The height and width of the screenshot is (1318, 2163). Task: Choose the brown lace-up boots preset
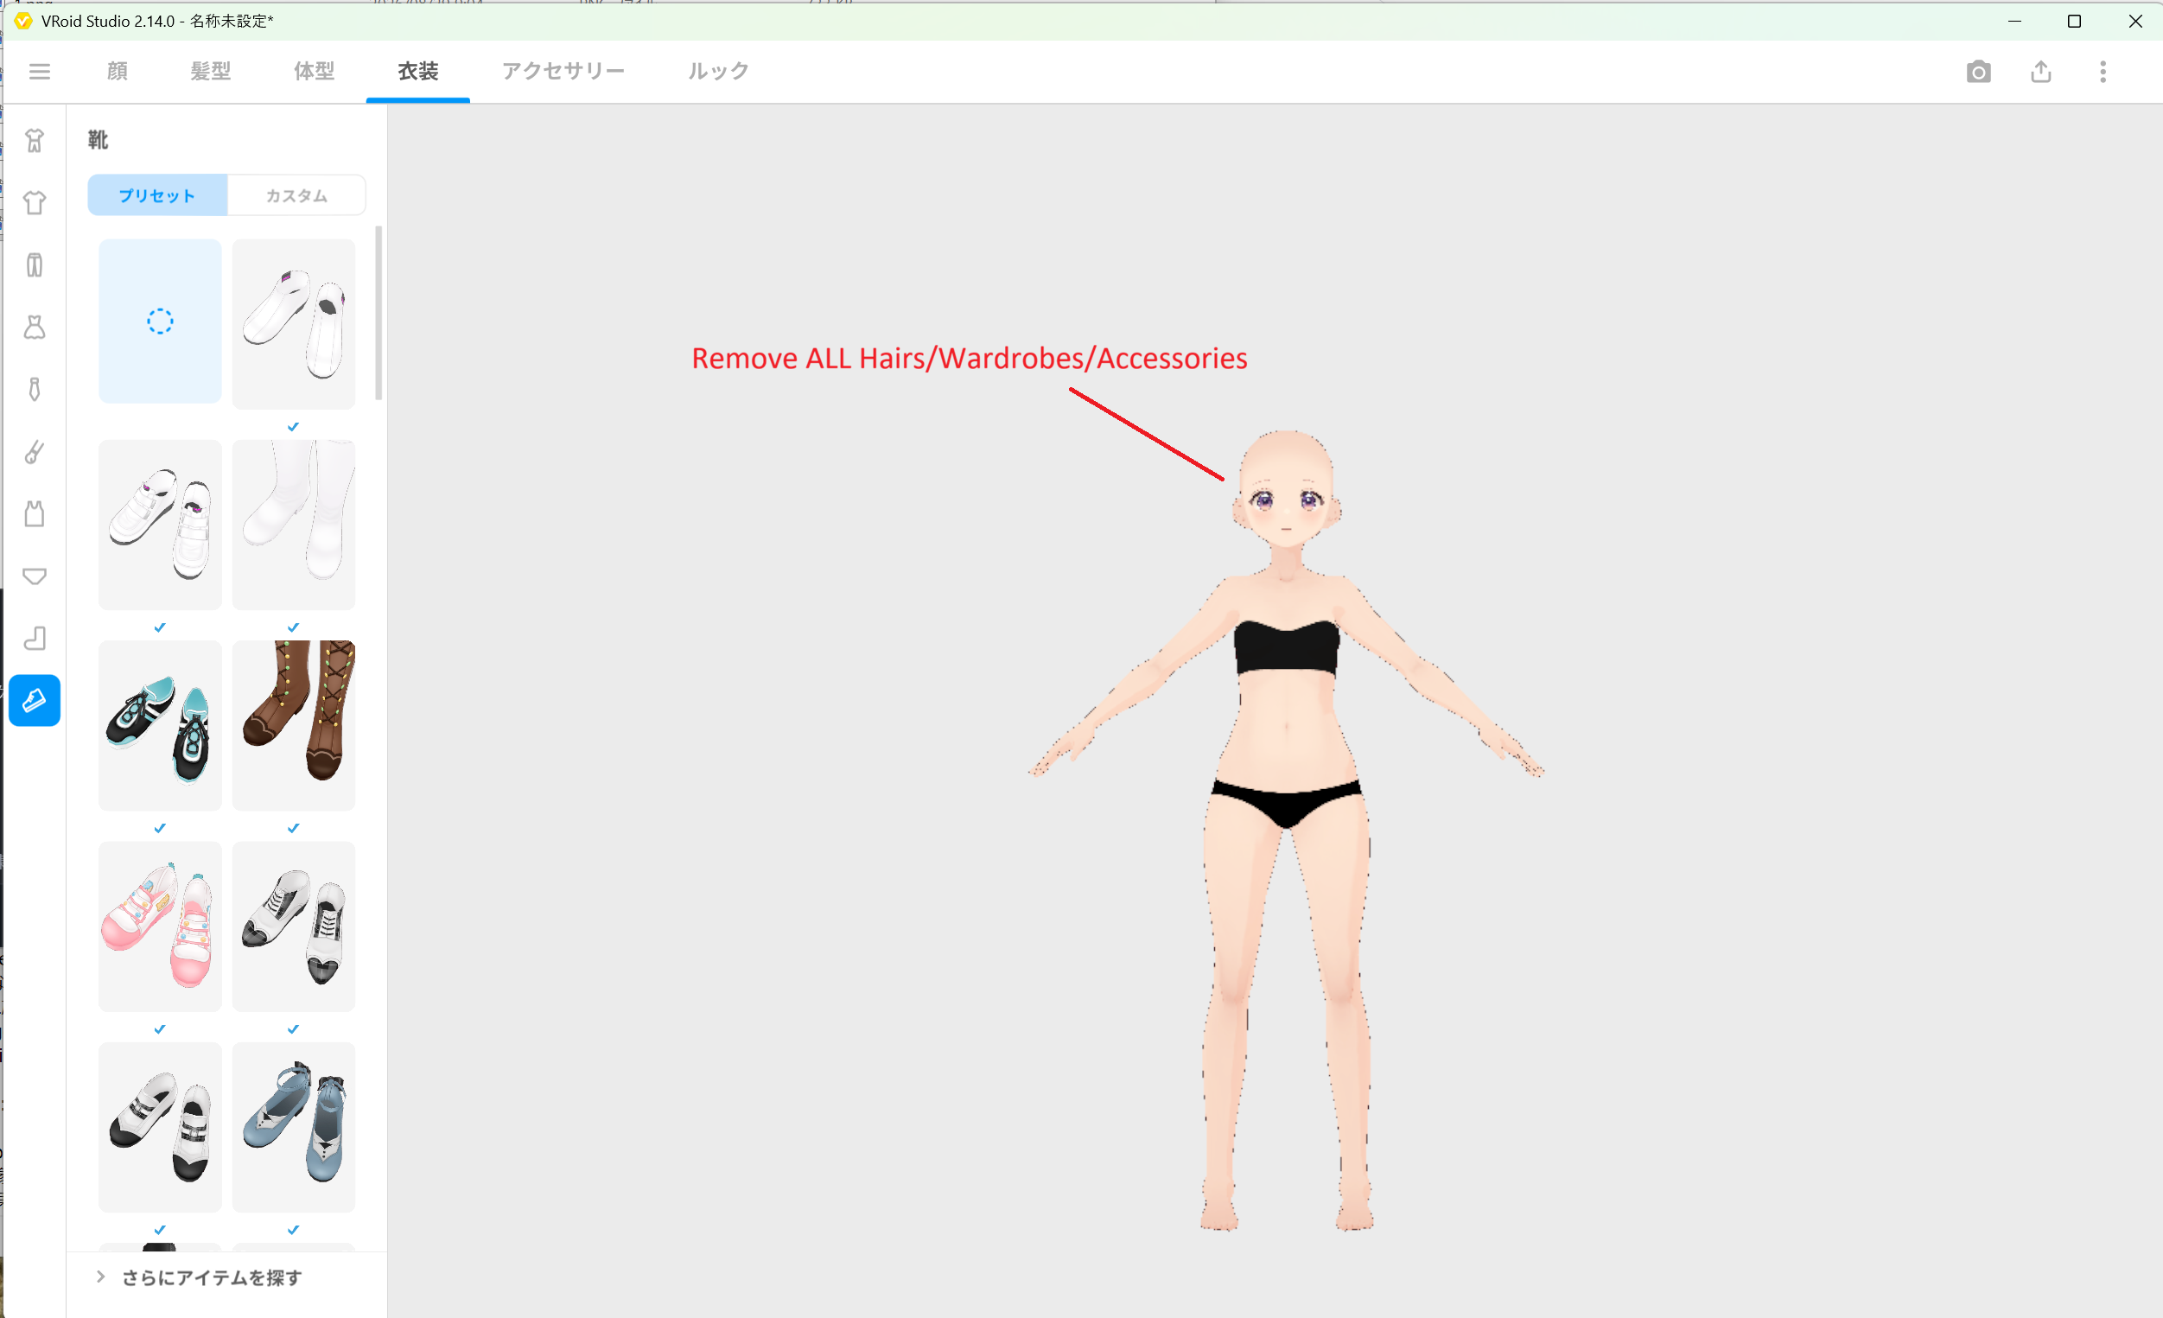coord(294,725)
